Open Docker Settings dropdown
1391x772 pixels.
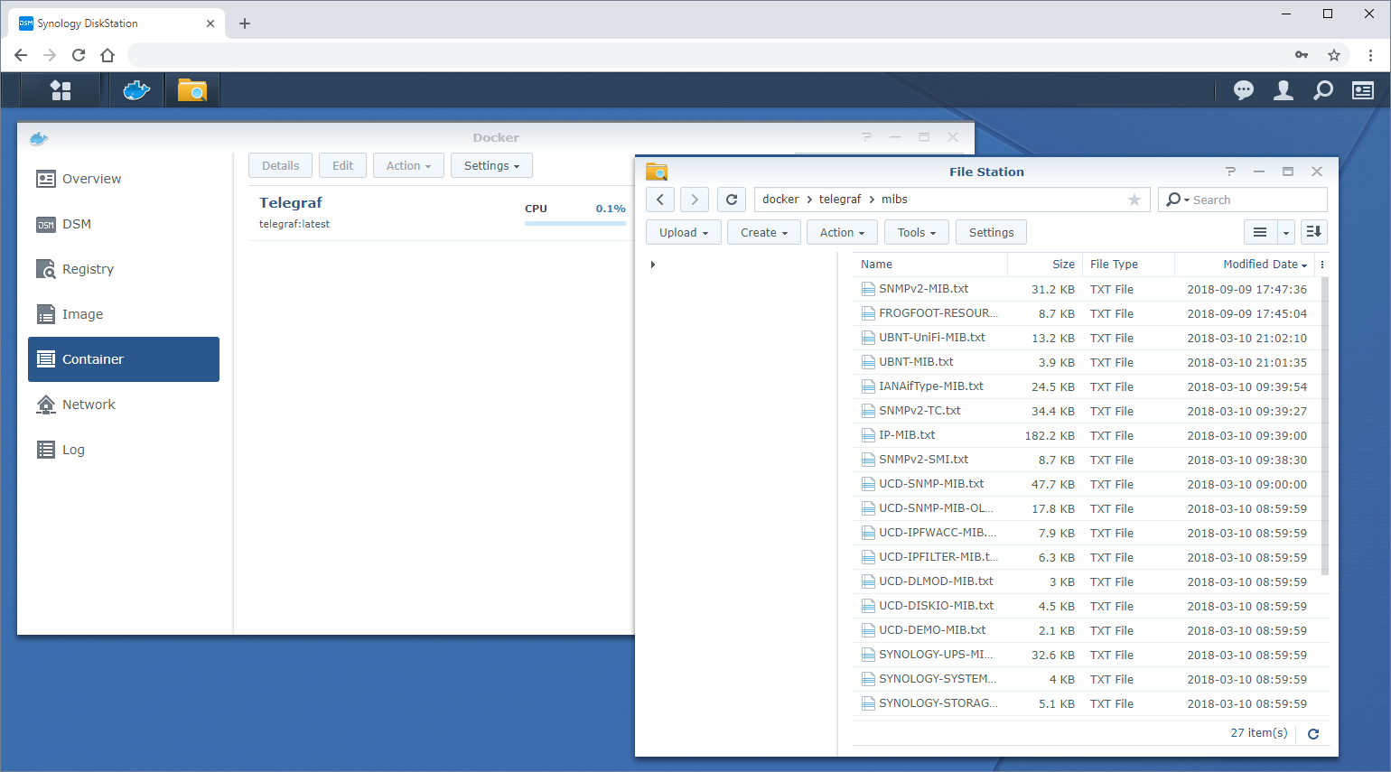coord(491,165)
